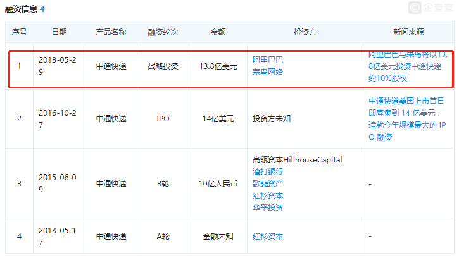Viewport: 459px width, 256px height.
Task: Click the 新闻来源 column header
Action: 408,32
